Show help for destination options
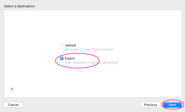Image resolution: width=185 pixels, height=112 pixels. click(x=12, y=90)
